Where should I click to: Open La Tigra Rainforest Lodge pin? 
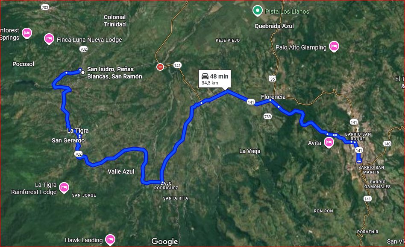coord(64,187)
